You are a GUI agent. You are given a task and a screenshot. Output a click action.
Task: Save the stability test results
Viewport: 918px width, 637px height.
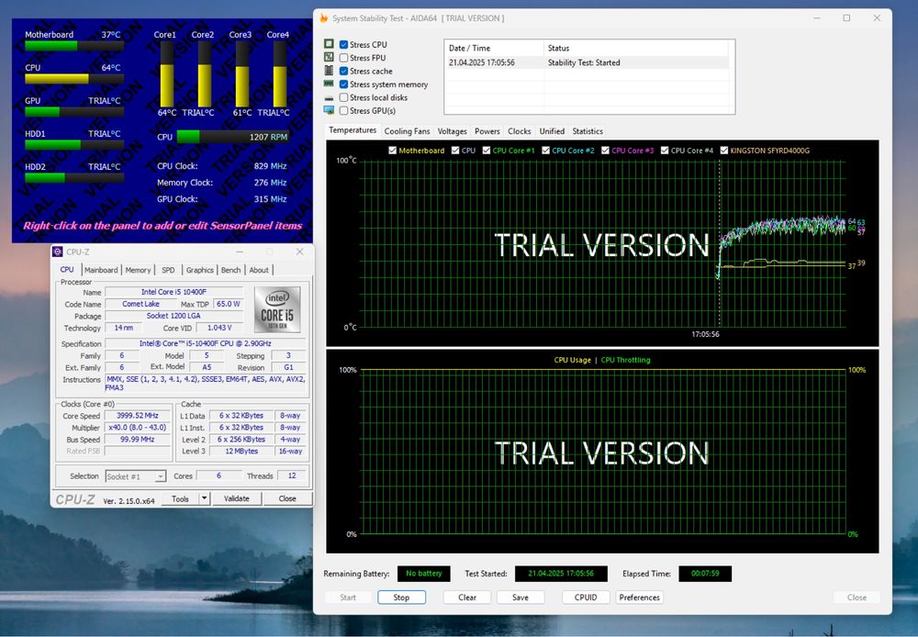521,598
